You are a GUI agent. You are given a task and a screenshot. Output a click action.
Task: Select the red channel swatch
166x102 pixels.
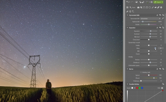click(137, 88)
